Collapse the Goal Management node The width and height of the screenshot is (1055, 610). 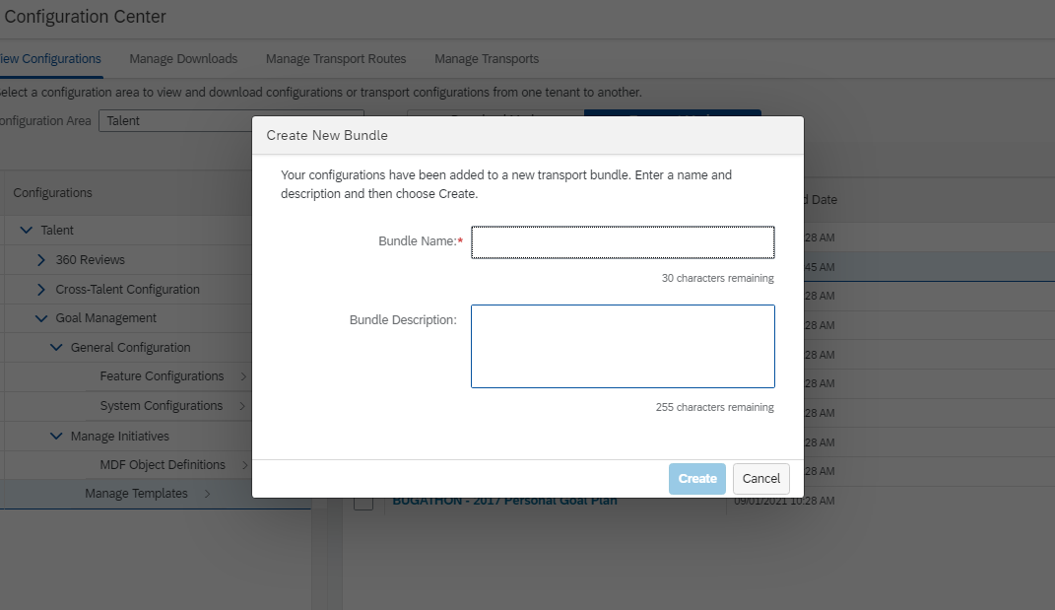click(x=41, y=318)
